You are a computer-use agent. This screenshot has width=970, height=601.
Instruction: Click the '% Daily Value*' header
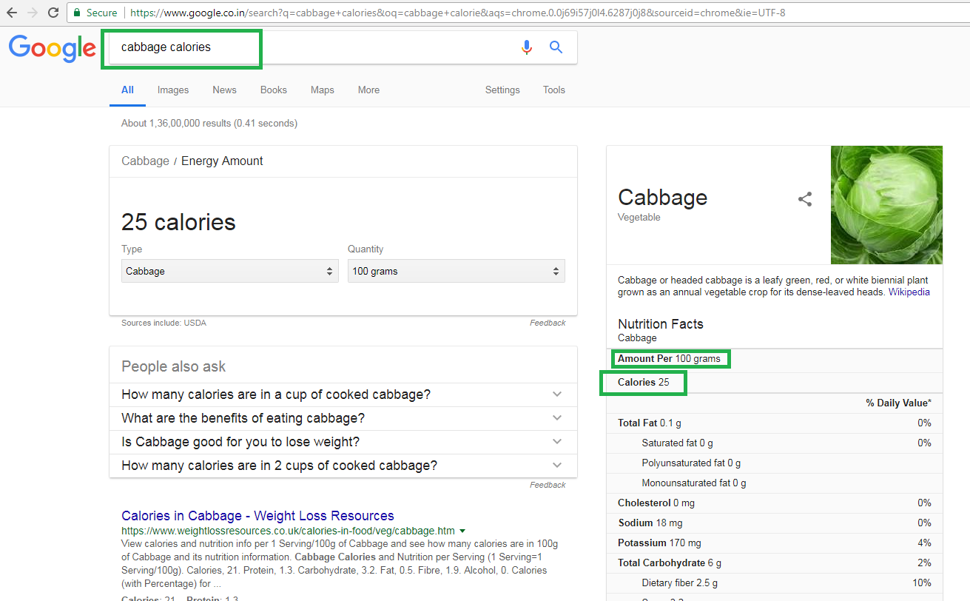pos(898,403)
